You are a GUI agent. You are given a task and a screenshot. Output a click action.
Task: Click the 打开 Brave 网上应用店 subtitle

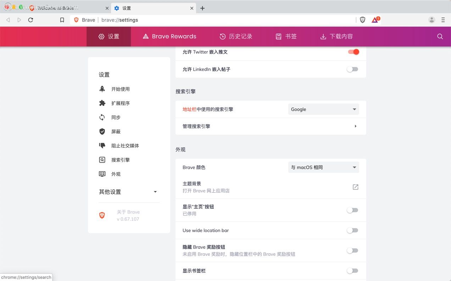click(206, 191)
